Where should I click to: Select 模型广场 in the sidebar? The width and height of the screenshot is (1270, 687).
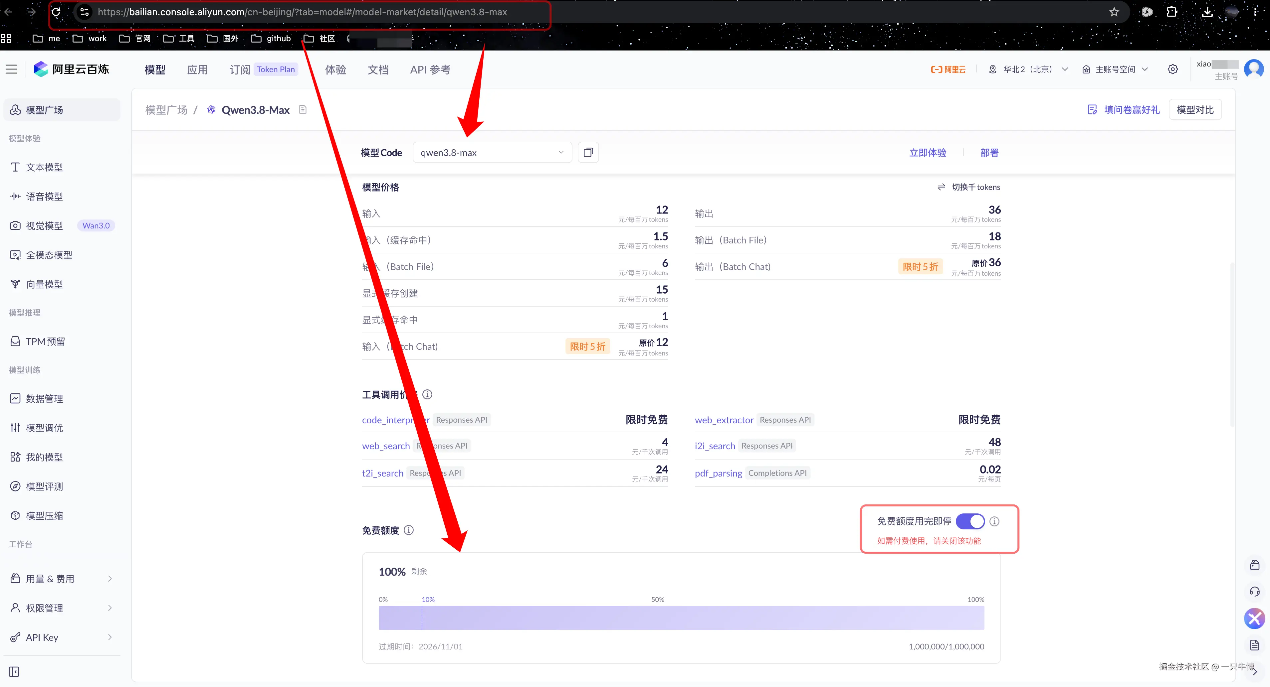[x=62, y=110]
